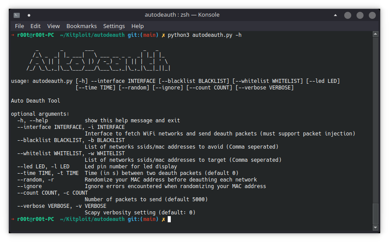389x242 pixels.
Task: Click '--time TIME, -t TIME' option
Action: [x=48, y=173]
